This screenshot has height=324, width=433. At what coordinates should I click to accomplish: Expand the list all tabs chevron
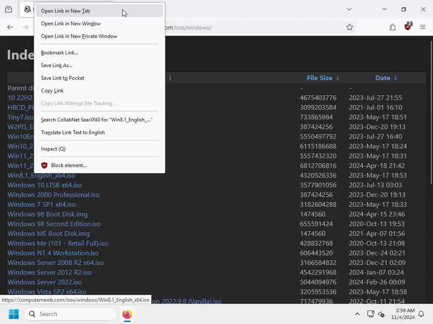click(349, 9)
